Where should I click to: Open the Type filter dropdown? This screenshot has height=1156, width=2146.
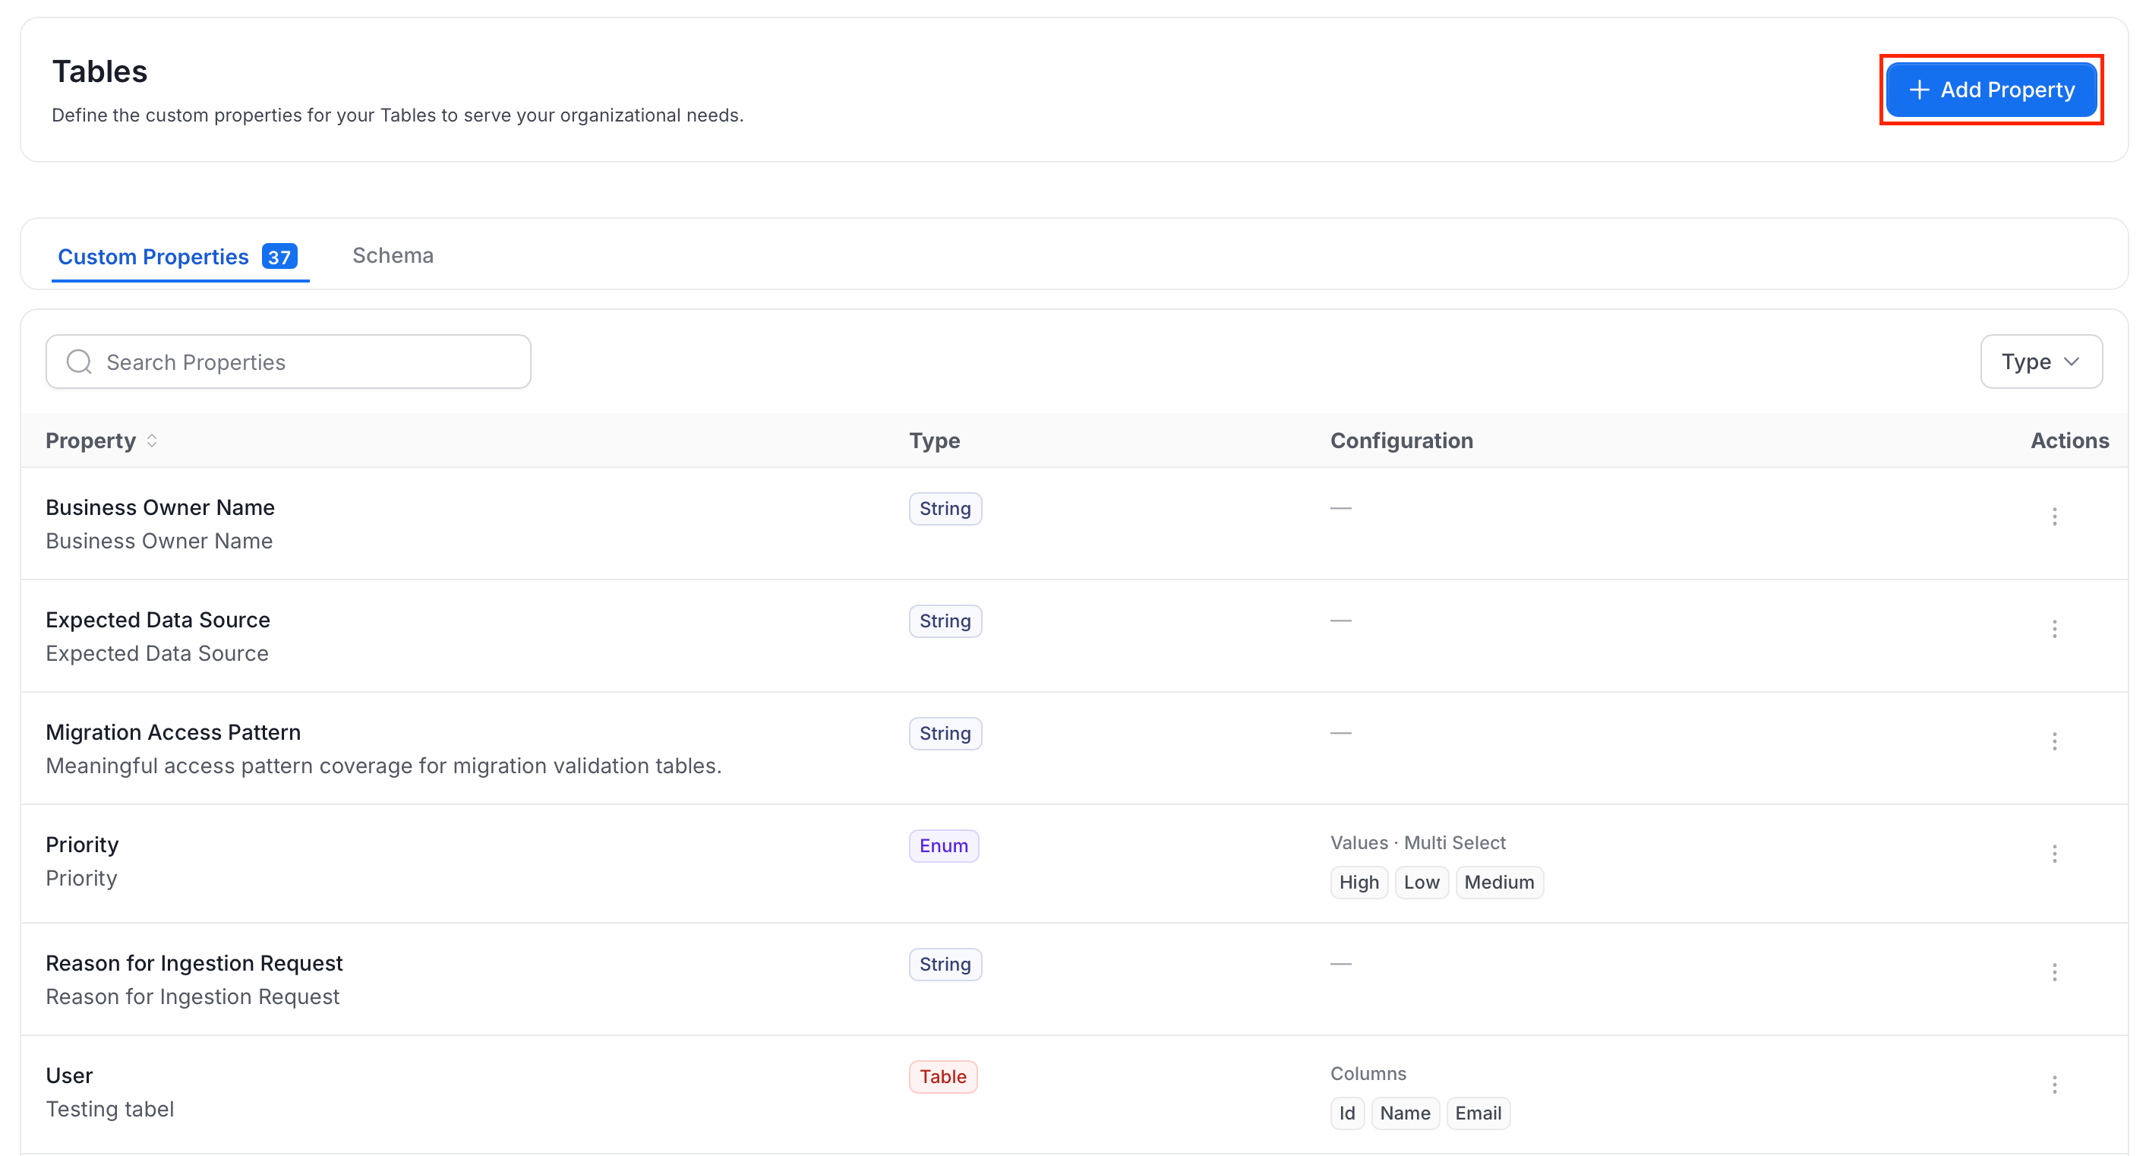coord(2041,362)
